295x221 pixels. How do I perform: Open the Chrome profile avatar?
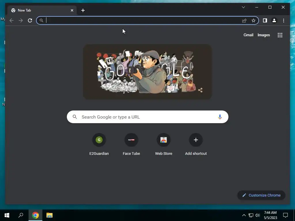(274, 20)
